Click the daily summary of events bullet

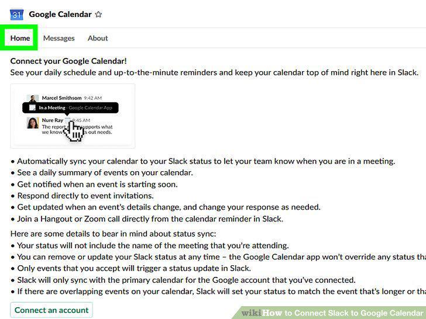102,173
